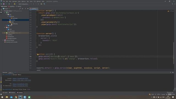The image size is (176, 99).
Task: Hide the Terminal panel
Action: [x=173, y=73]
